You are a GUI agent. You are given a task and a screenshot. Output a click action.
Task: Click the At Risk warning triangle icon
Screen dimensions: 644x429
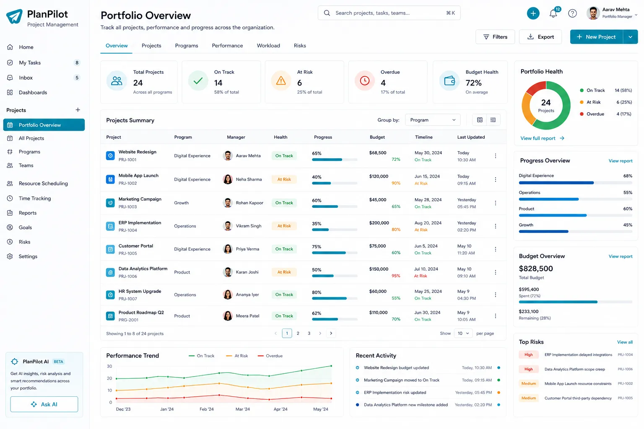point(281,80)
